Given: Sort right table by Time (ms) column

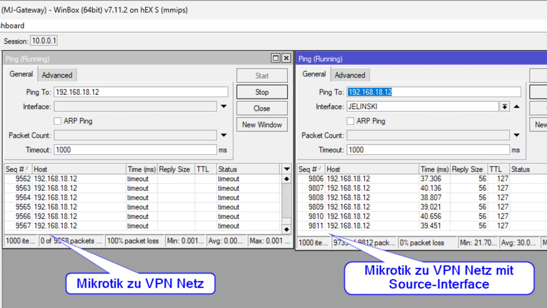Looking at the screenshot, I should tap(434, 169).
